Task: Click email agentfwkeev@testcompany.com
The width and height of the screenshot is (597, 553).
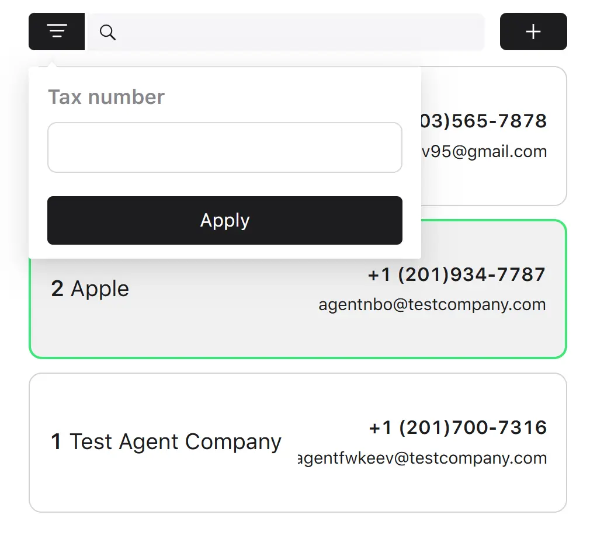Action: click(422, 458)
